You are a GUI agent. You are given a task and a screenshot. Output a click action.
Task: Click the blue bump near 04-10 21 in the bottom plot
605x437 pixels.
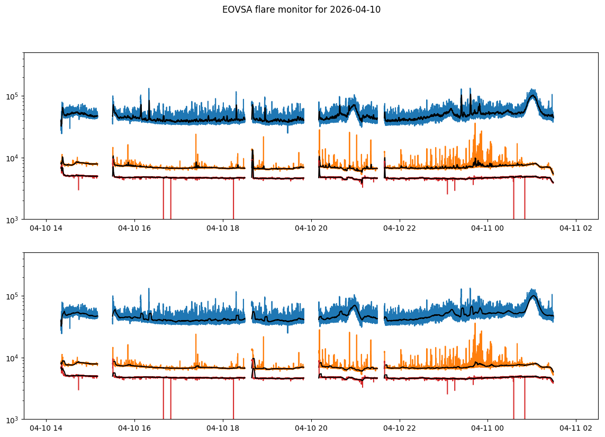(354, 306)
